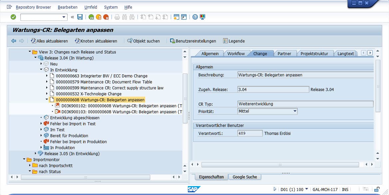This screenshot has height=195, width=389.
Task: Expand the Release 3.05 (In Entwicklung) node
Action: pyautogui.click(x=36, y=153)
